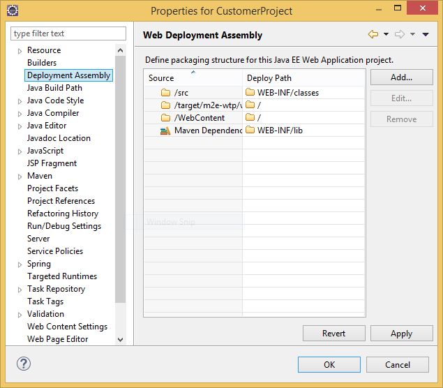Open Java Build Path page
The image size is (443, 388).
(54, 88)
